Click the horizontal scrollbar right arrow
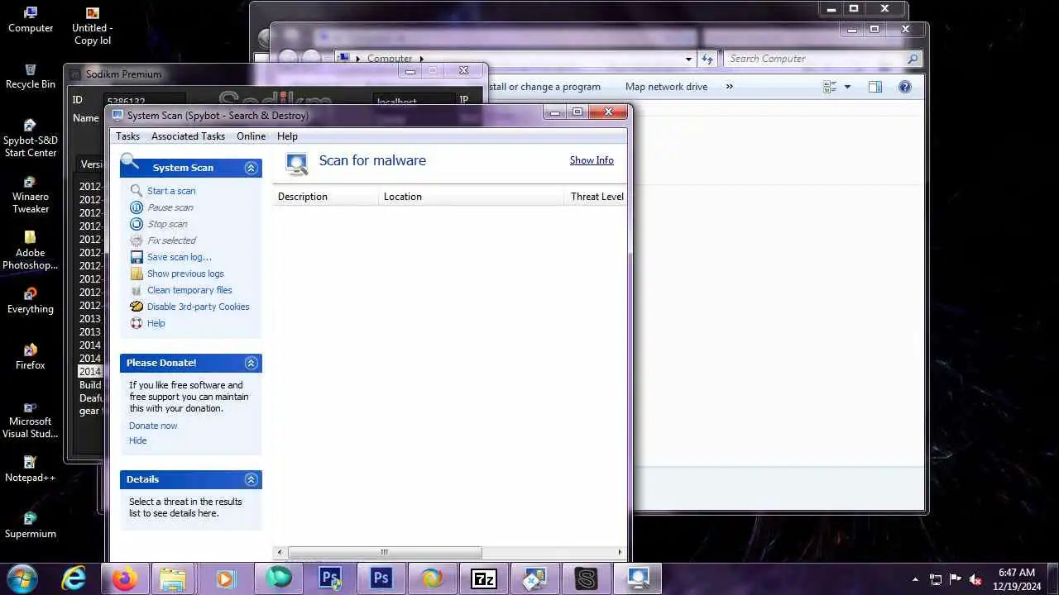 coord(620,552)
